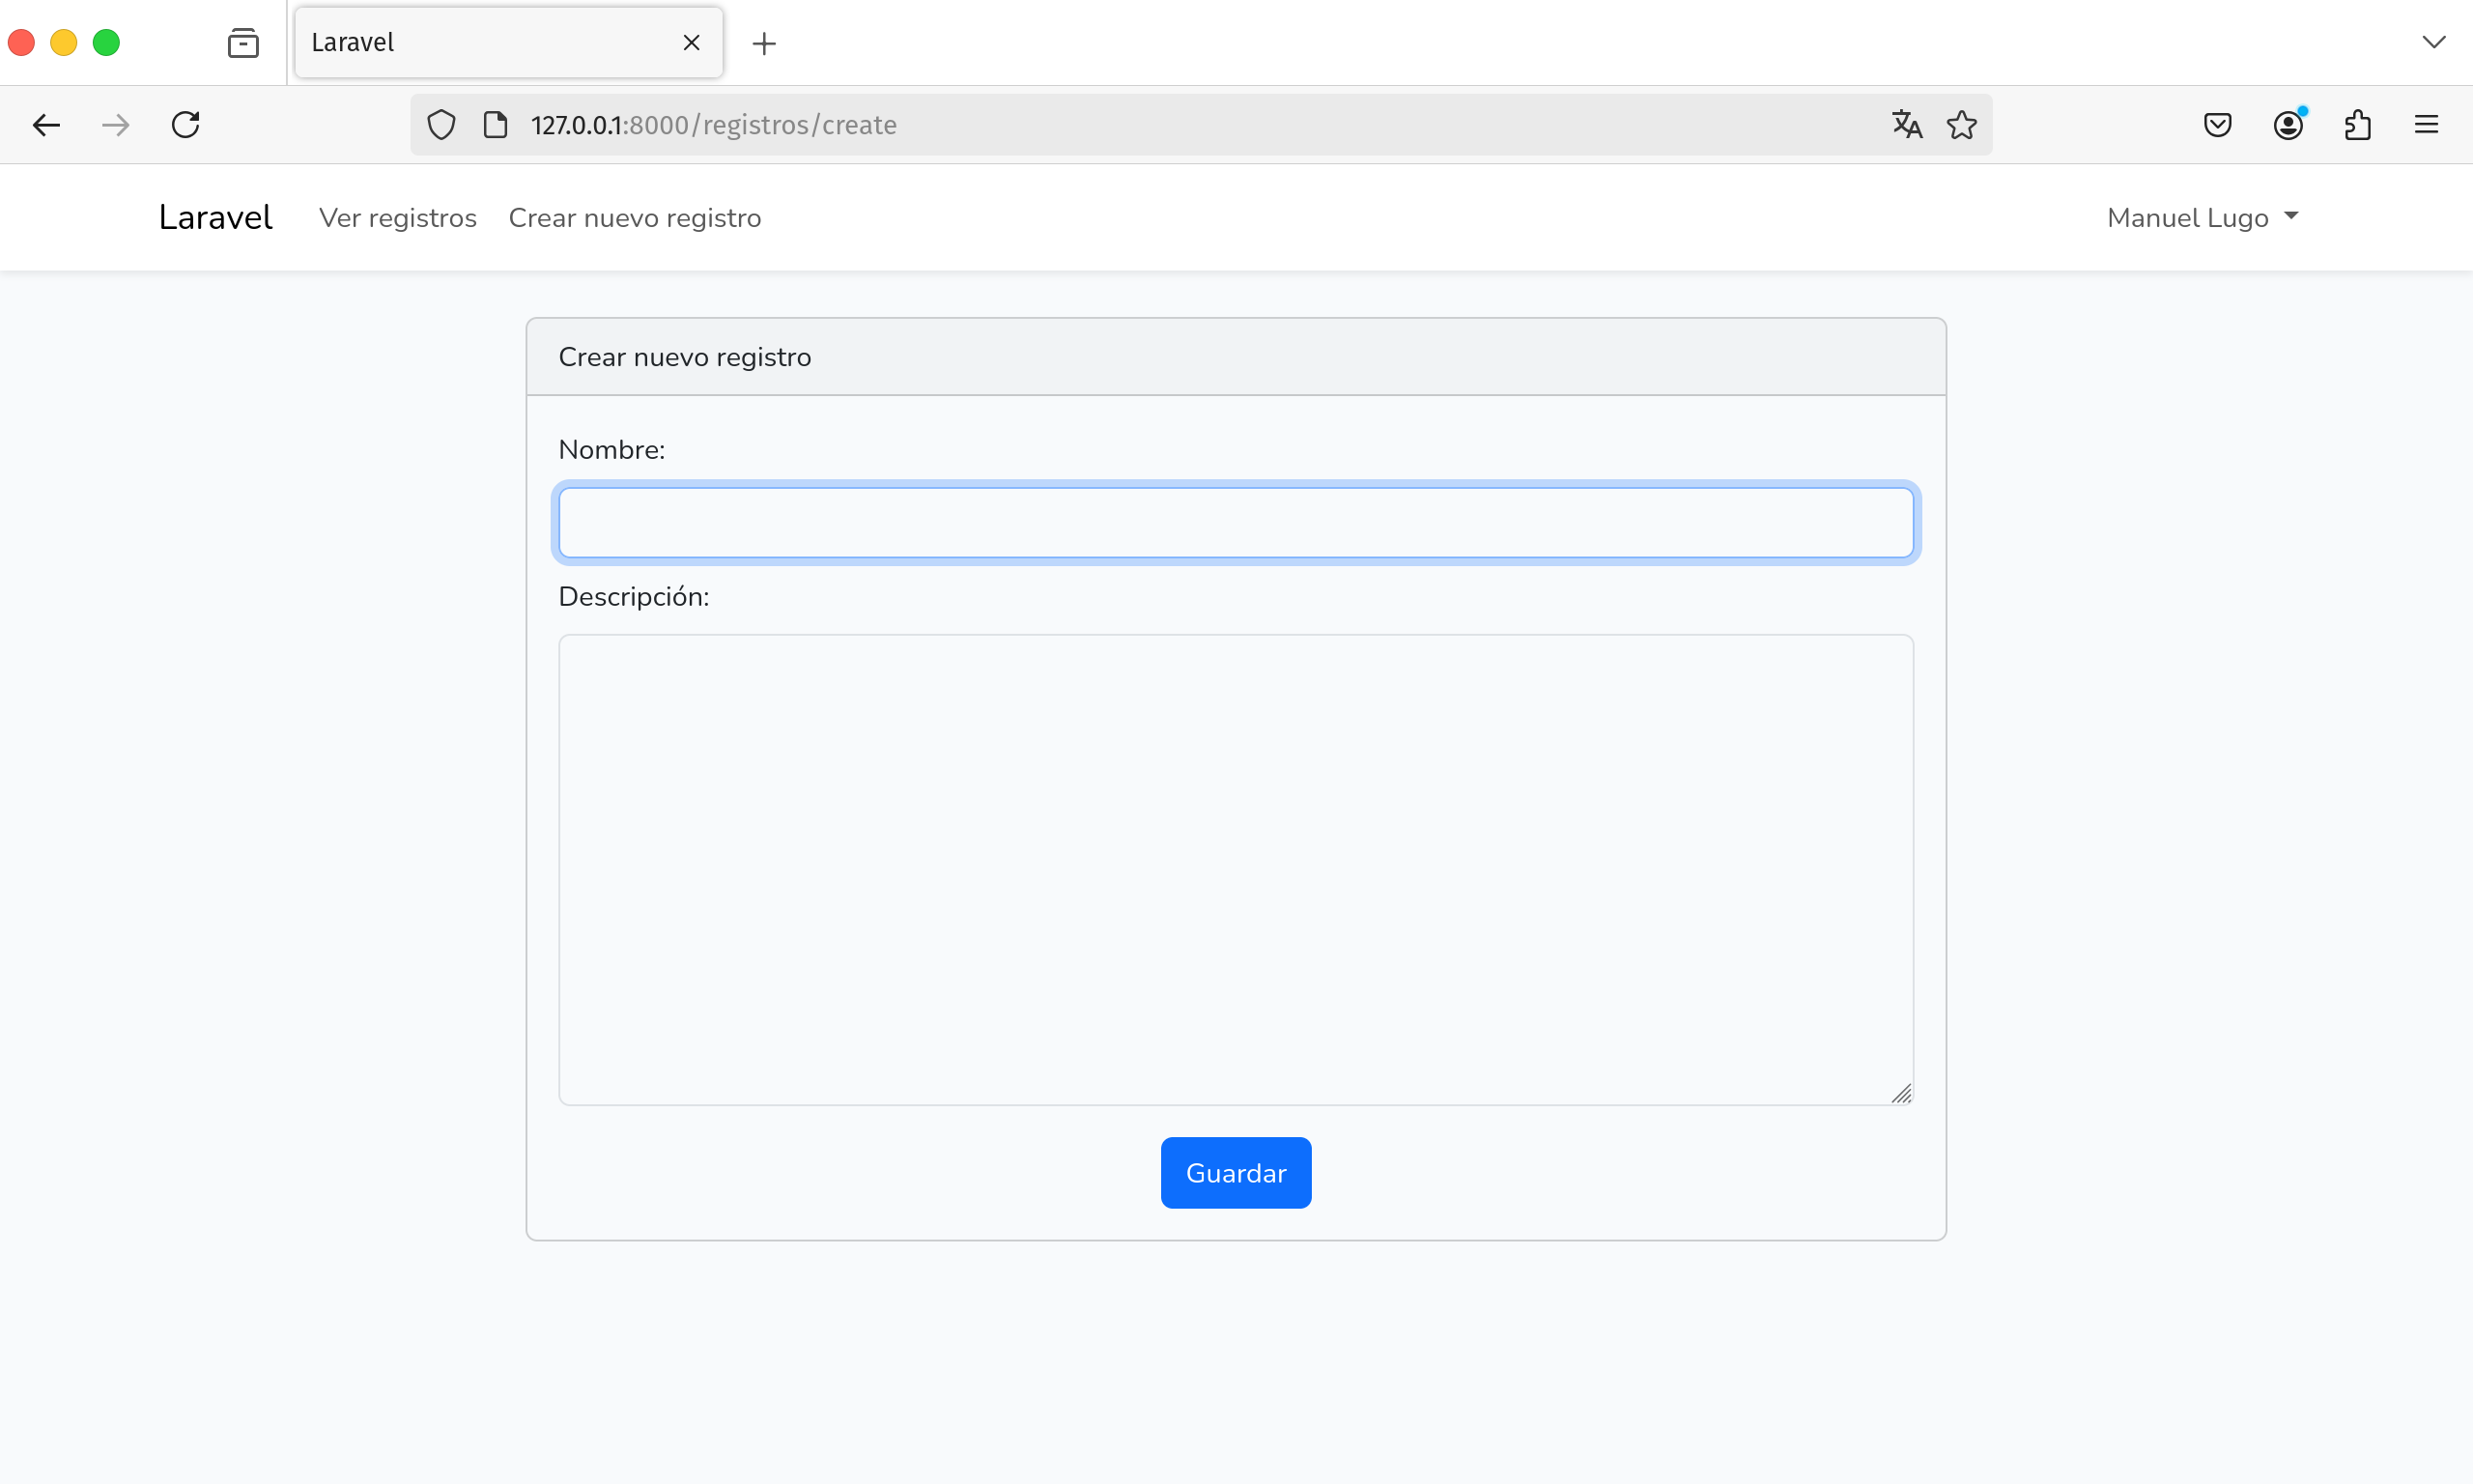Open the tracking protection shield icon

point(441,125)
